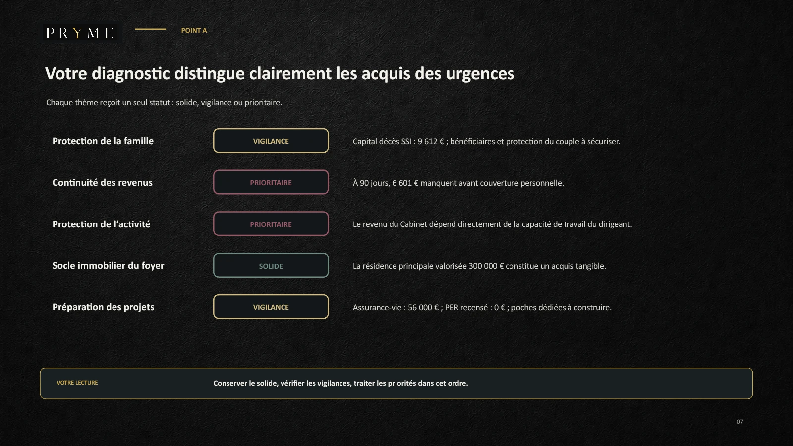Click the PRIORITAIRE badge for Protection de l'activité
This screenshot has width=793, height=446.
pyautogui.click(x=271, y=224)
